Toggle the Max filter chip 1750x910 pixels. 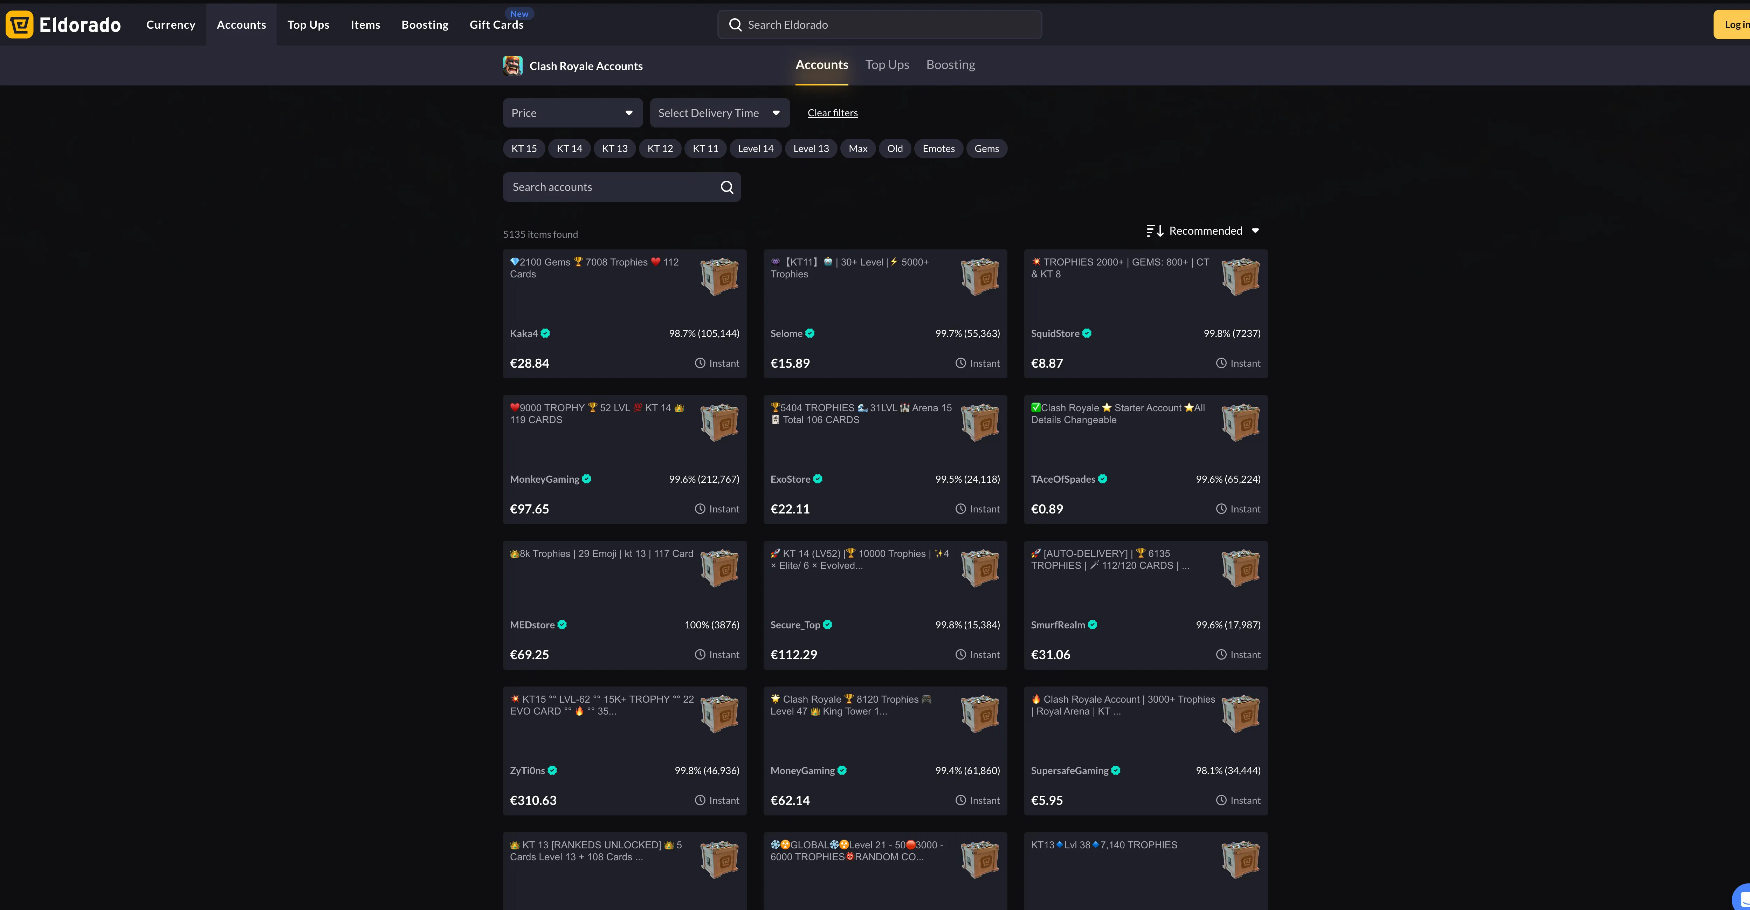coord(857,149)
